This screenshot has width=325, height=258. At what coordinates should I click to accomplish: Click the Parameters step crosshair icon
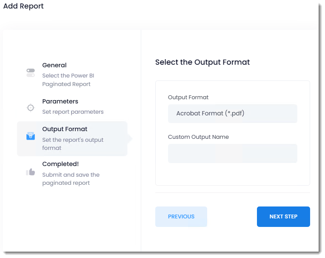(31, 108)
